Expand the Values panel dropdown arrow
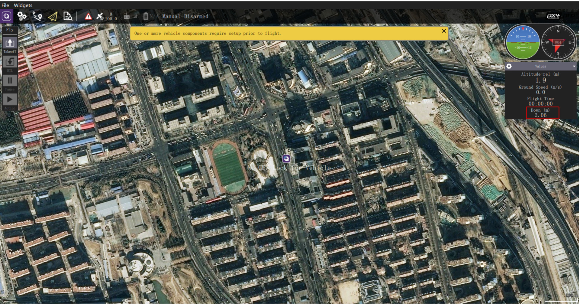The image size is (580, 304). click(x=574, y=66)
